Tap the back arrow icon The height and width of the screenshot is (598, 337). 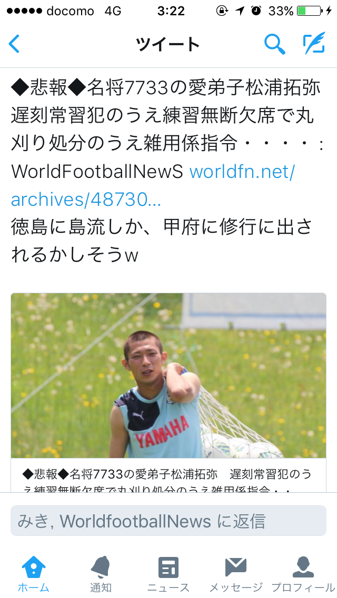click(x=14, y=44)
